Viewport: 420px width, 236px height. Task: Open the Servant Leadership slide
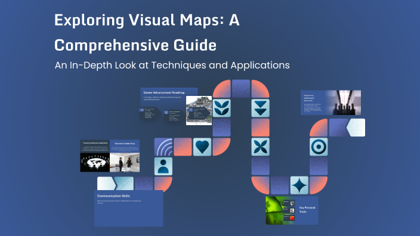pos(125,156)
